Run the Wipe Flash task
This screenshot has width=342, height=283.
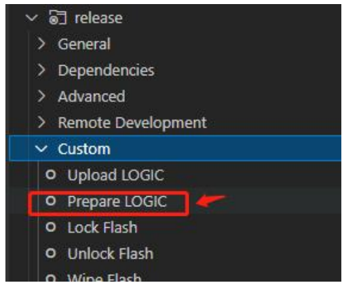click(x=104, y=278)
